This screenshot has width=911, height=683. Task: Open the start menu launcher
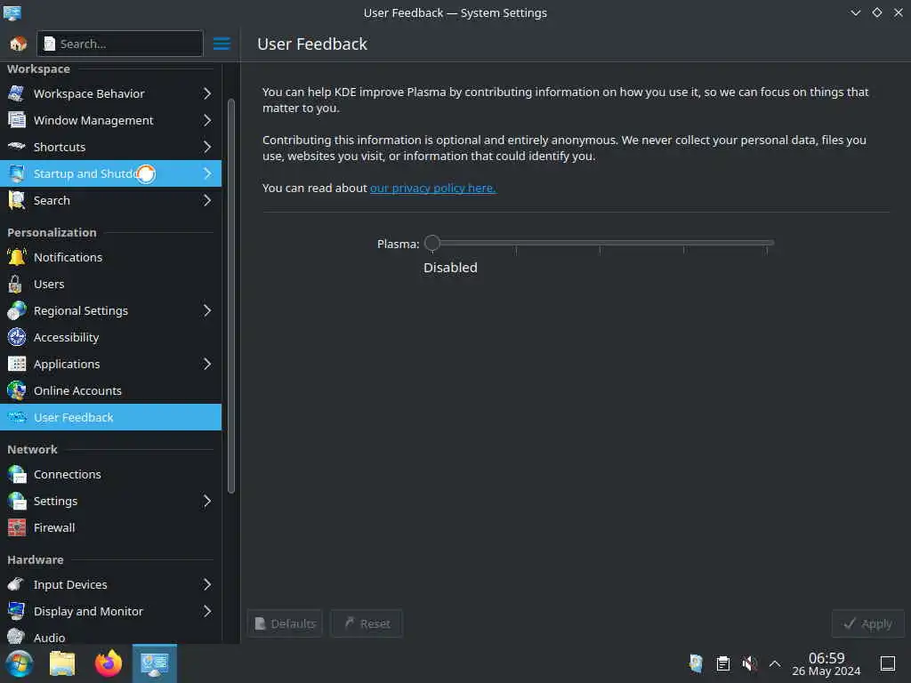click(x=20, y=663)
